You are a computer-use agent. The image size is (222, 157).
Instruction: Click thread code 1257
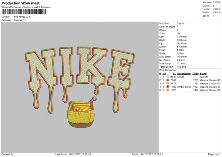(x=196, y=80)
